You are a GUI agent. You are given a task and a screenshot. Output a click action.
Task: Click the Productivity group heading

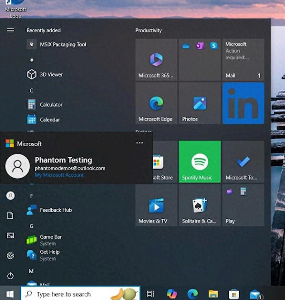click(149, 30)
